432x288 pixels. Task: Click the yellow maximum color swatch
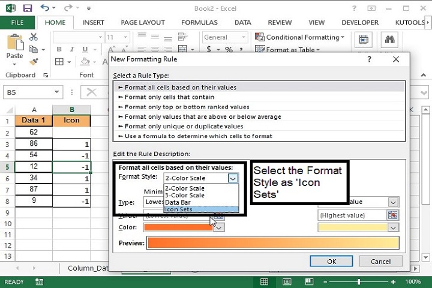pyautogui.click(x=353, y=227)
